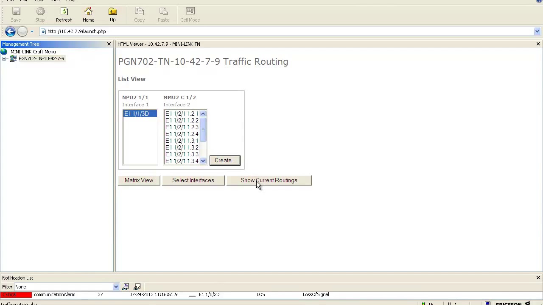This screenshot has width=543, height=305.
Task: Close the Notification List panel
Action: pos(538,278)
